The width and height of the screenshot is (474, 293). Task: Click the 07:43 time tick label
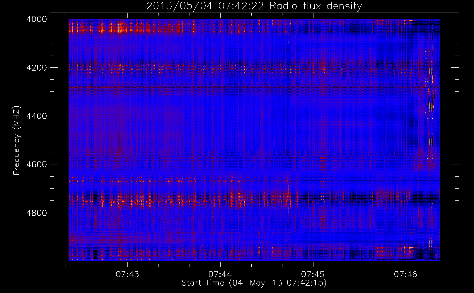click(127, 275)
